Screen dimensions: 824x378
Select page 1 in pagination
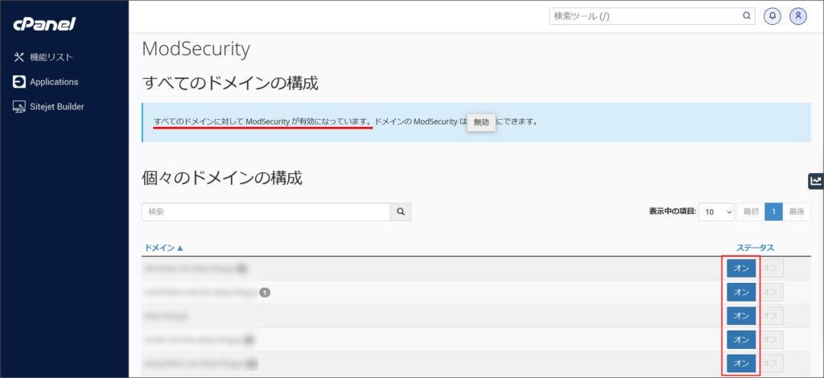click(x=773, y=212)
